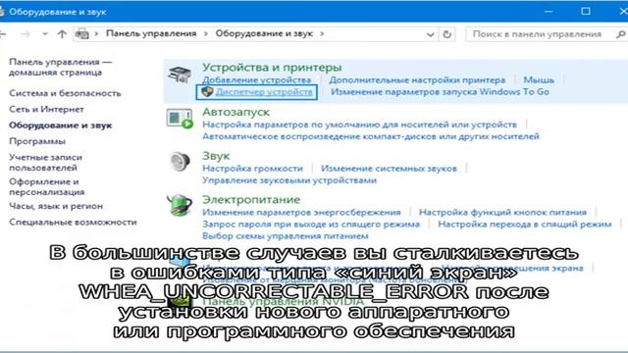Screen dimensions: 628x353
Task: Click the Power Options battery icon
Action: point(180,205)
